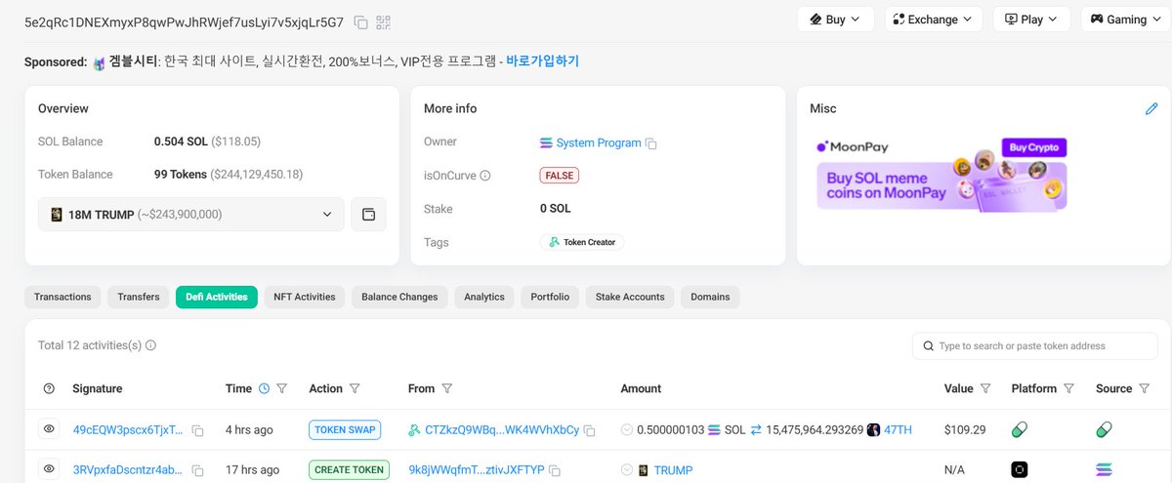
Task: Open the System Program owner link
Action: click(599, 142)
